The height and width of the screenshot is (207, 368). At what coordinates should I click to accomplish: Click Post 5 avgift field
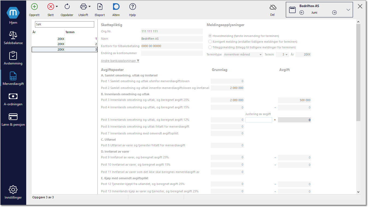tap(294, 120)
